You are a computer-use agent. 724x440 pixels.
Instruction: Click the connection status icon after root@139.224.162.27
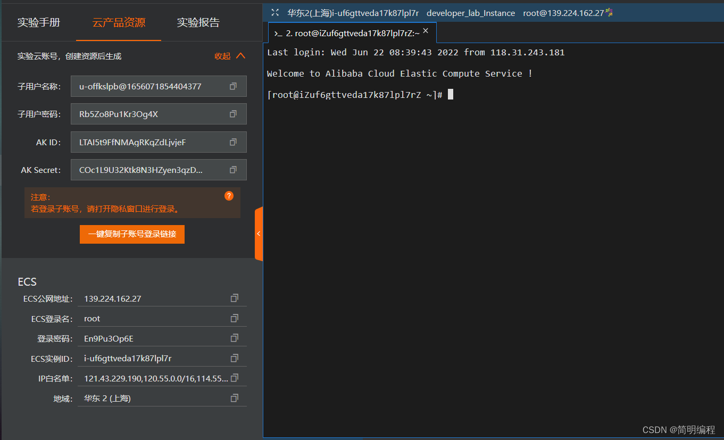coord(609,12)
